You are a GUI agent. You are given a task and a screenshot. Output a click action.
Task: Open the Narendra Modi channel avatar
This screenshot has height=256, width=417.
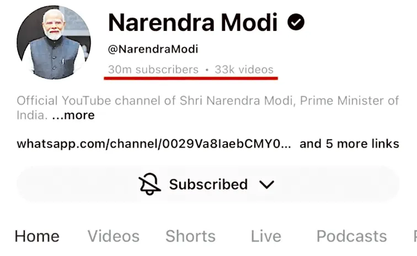tap(54, 42)
